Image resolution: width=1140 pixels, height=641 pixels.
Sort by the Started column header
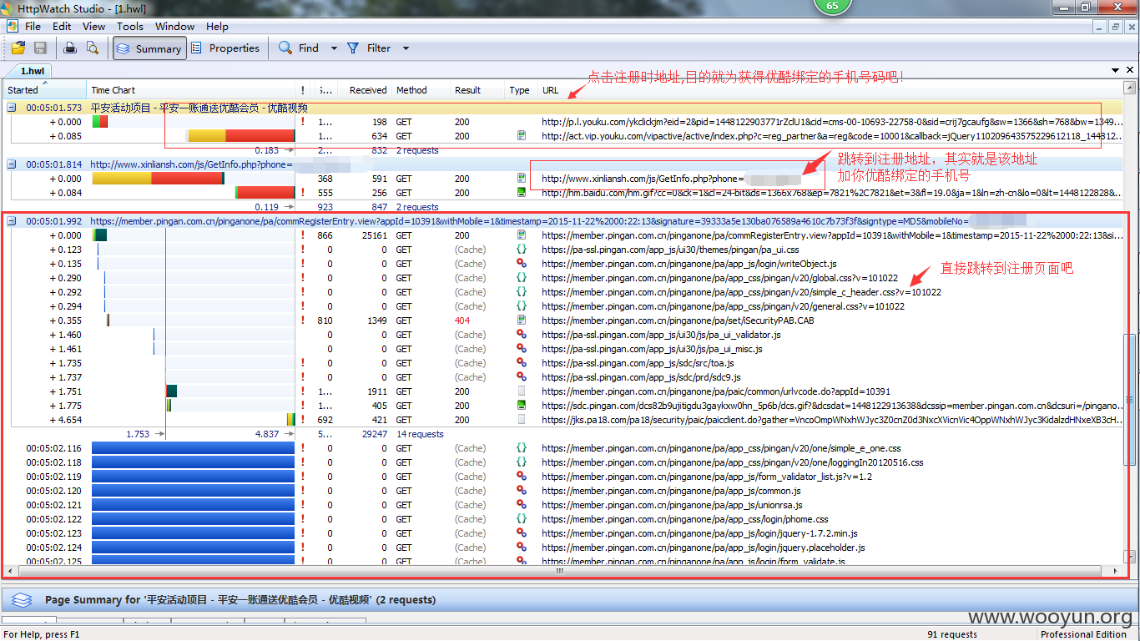(43, 90)
